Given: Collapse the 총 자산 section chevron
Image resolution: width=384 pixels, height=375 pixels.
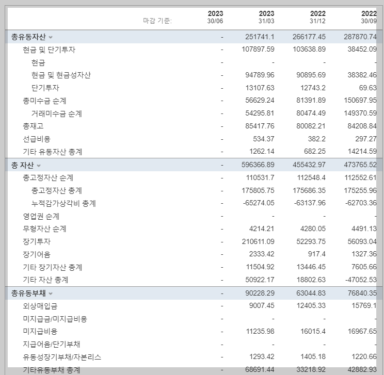Looking at the screenshot, I should click(38, 166).
